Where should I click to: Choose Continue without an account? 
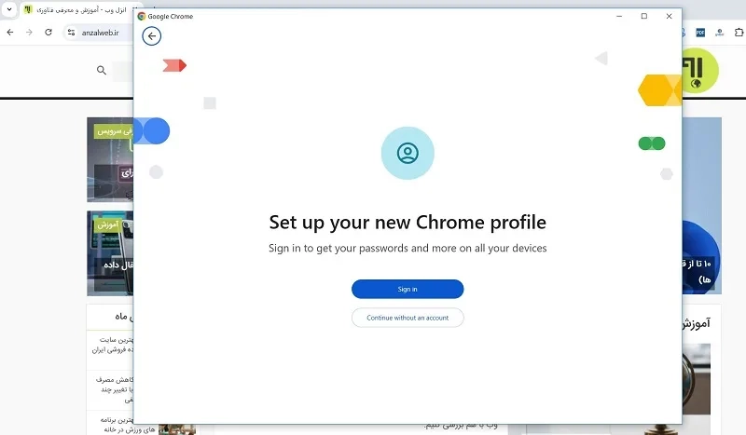coord(408,318)
